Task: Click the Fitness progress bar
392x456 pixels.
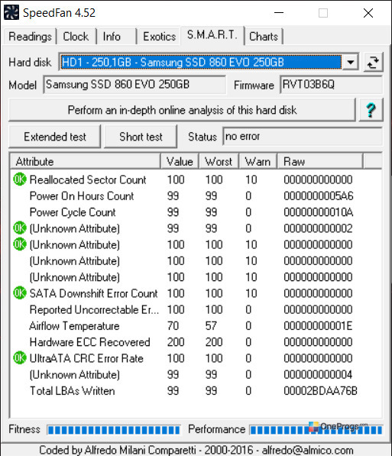Action: [x=114, y=430]
